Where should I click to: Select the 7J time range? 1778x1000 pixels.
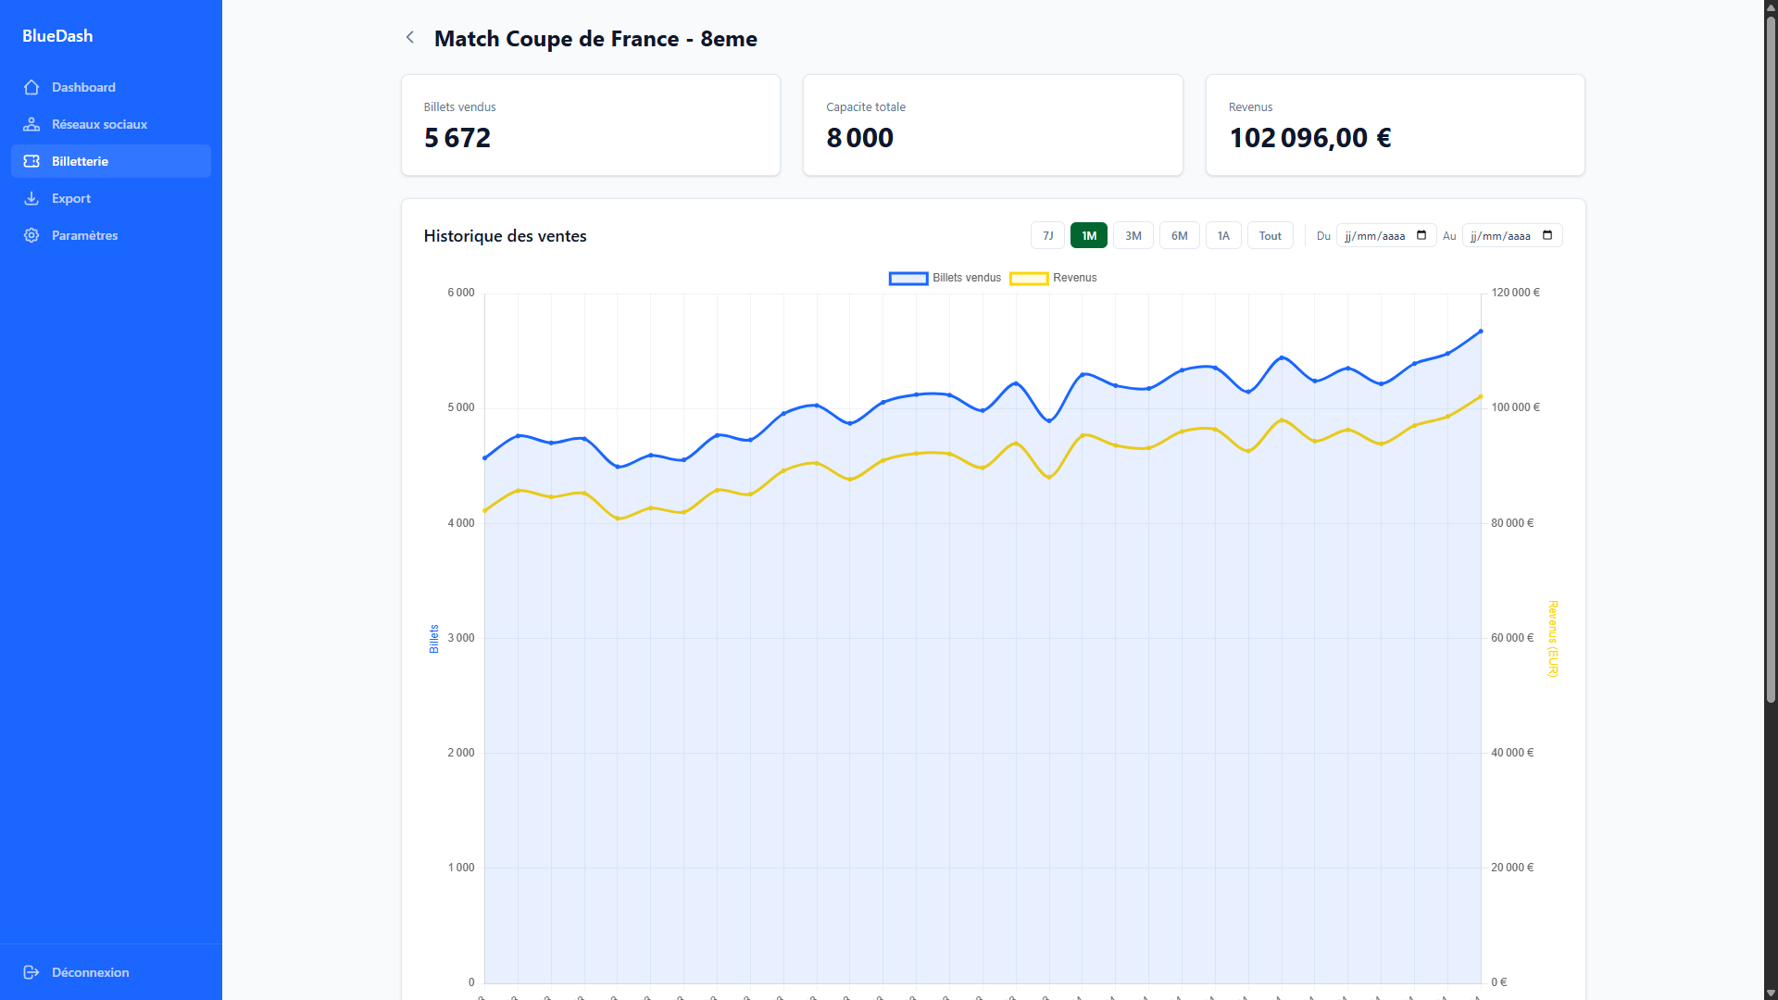click(x=1047, y=235)
